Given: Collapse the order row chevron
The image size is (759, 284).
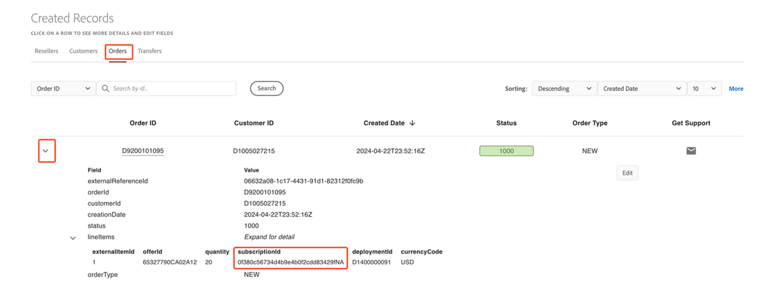Looking at the screenshot, I should pos(46,151).
